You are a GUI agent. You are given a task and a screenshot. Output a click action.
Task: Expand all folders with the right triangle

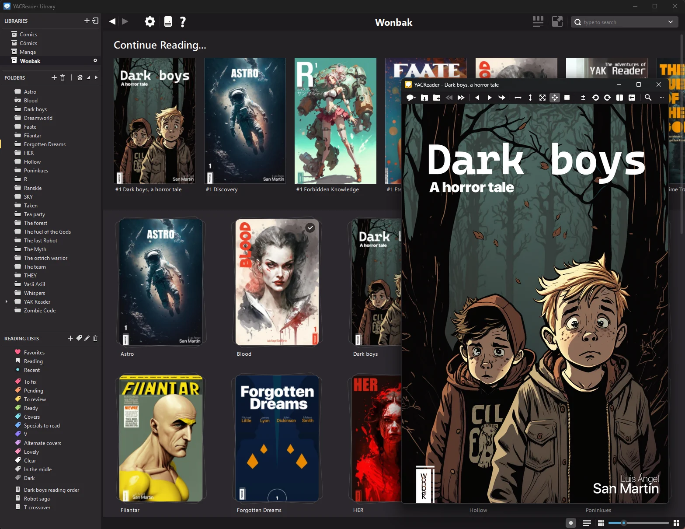click(x=96, y=77)
